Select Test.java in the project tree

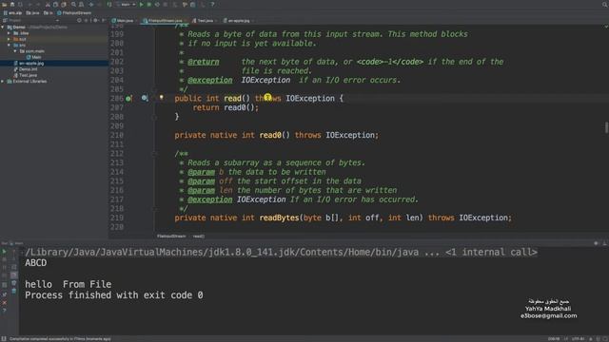(x=26, y=75)
